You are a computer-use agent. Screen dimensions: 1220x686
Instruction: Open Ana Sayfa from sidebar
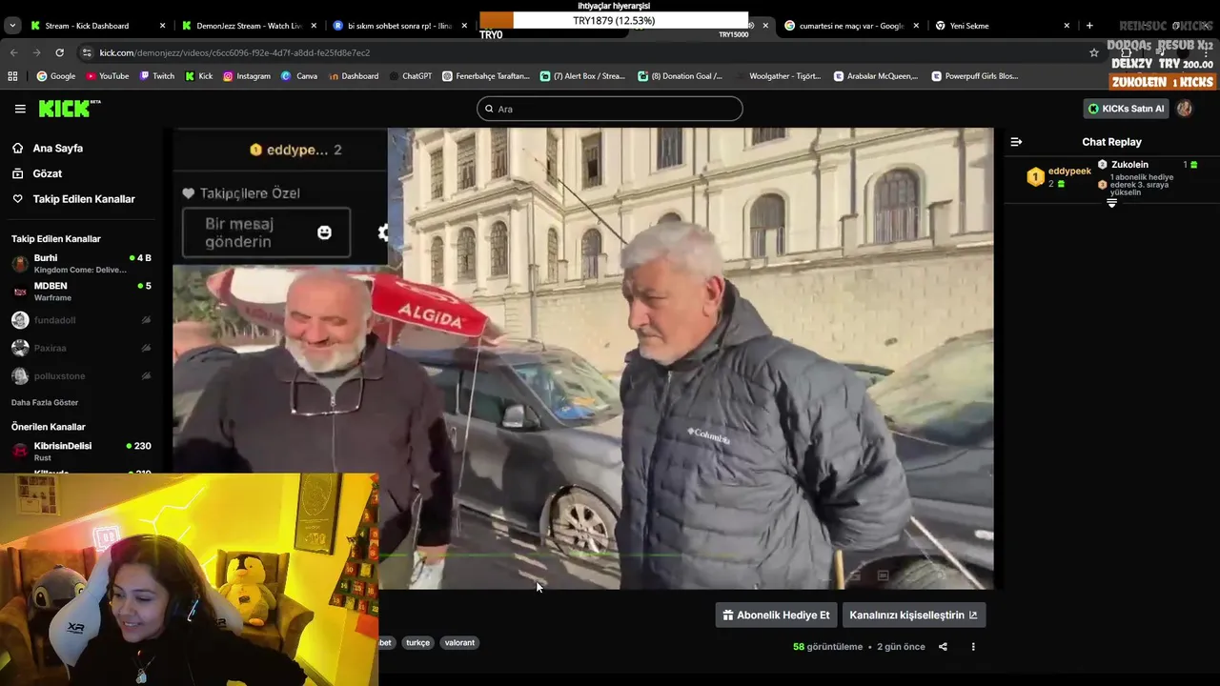(x=57, y=148)
